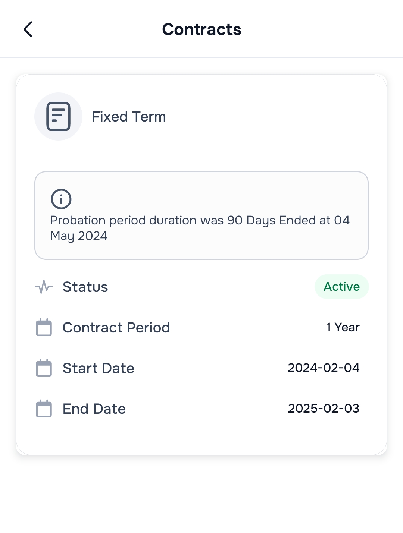The image size is (403, 533).
Task: Tap the Start Date calendar icon
Action: coord(44,368)
